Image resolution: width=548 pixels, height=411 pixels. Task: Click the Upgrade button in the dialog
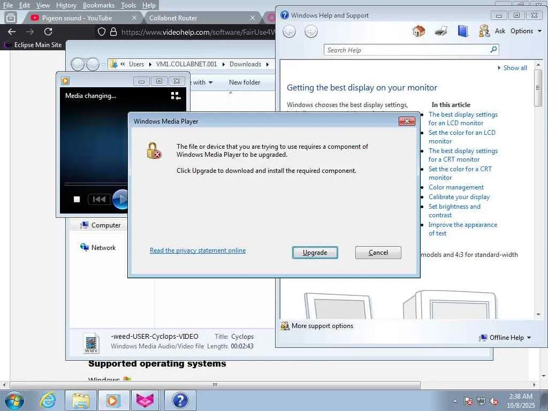point(315,253)
